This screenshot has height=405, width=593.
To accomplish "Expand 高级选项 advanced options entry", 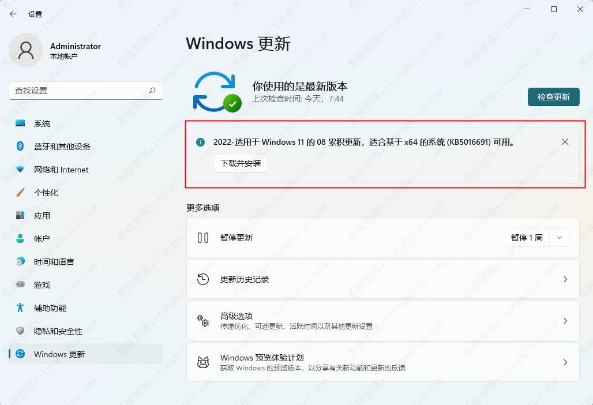I will [565, 319].
